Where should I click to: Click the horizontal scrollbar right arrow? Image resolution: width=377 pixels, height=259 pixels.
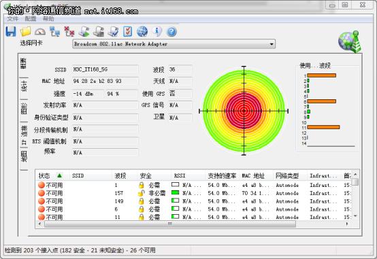(347, 224)
